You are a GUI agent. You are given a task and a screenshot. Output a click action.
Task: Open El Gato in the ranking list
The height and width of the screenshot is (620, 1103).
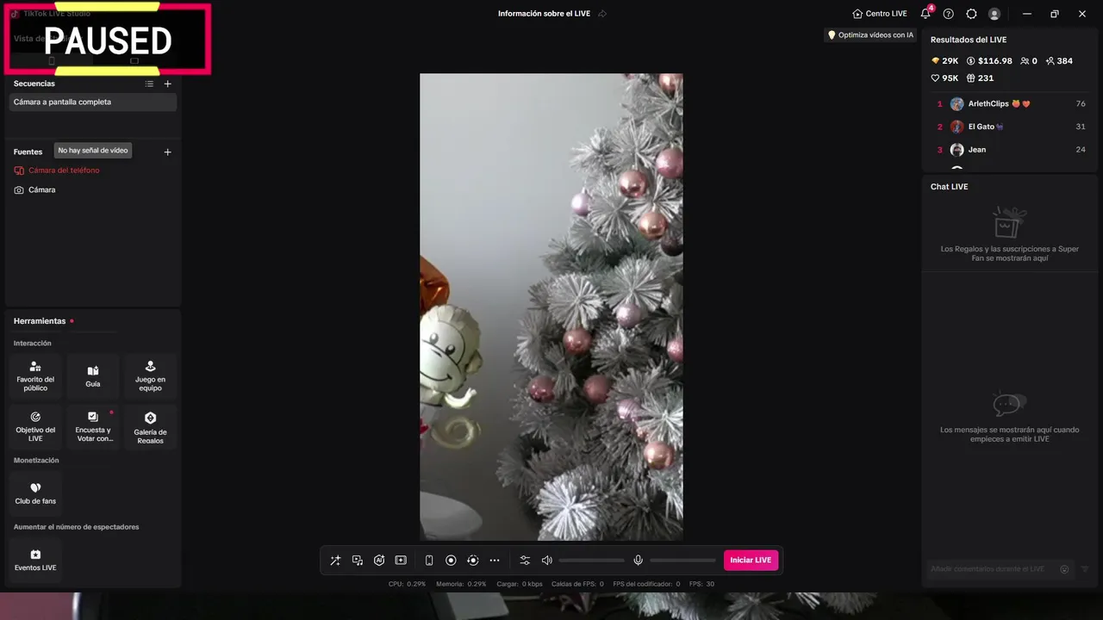click(x=1011, y=127)
